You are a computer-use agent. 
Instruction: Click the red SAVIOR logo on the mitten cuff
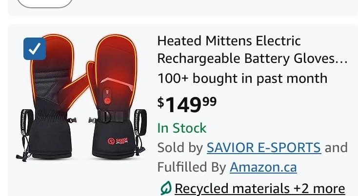point(118,141)
